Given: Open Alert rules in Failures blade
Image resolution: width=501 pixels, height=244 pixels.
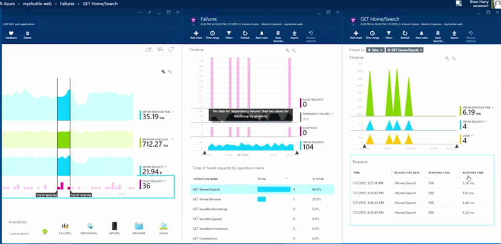Looking at the screenshot, I should pos(261,33).
